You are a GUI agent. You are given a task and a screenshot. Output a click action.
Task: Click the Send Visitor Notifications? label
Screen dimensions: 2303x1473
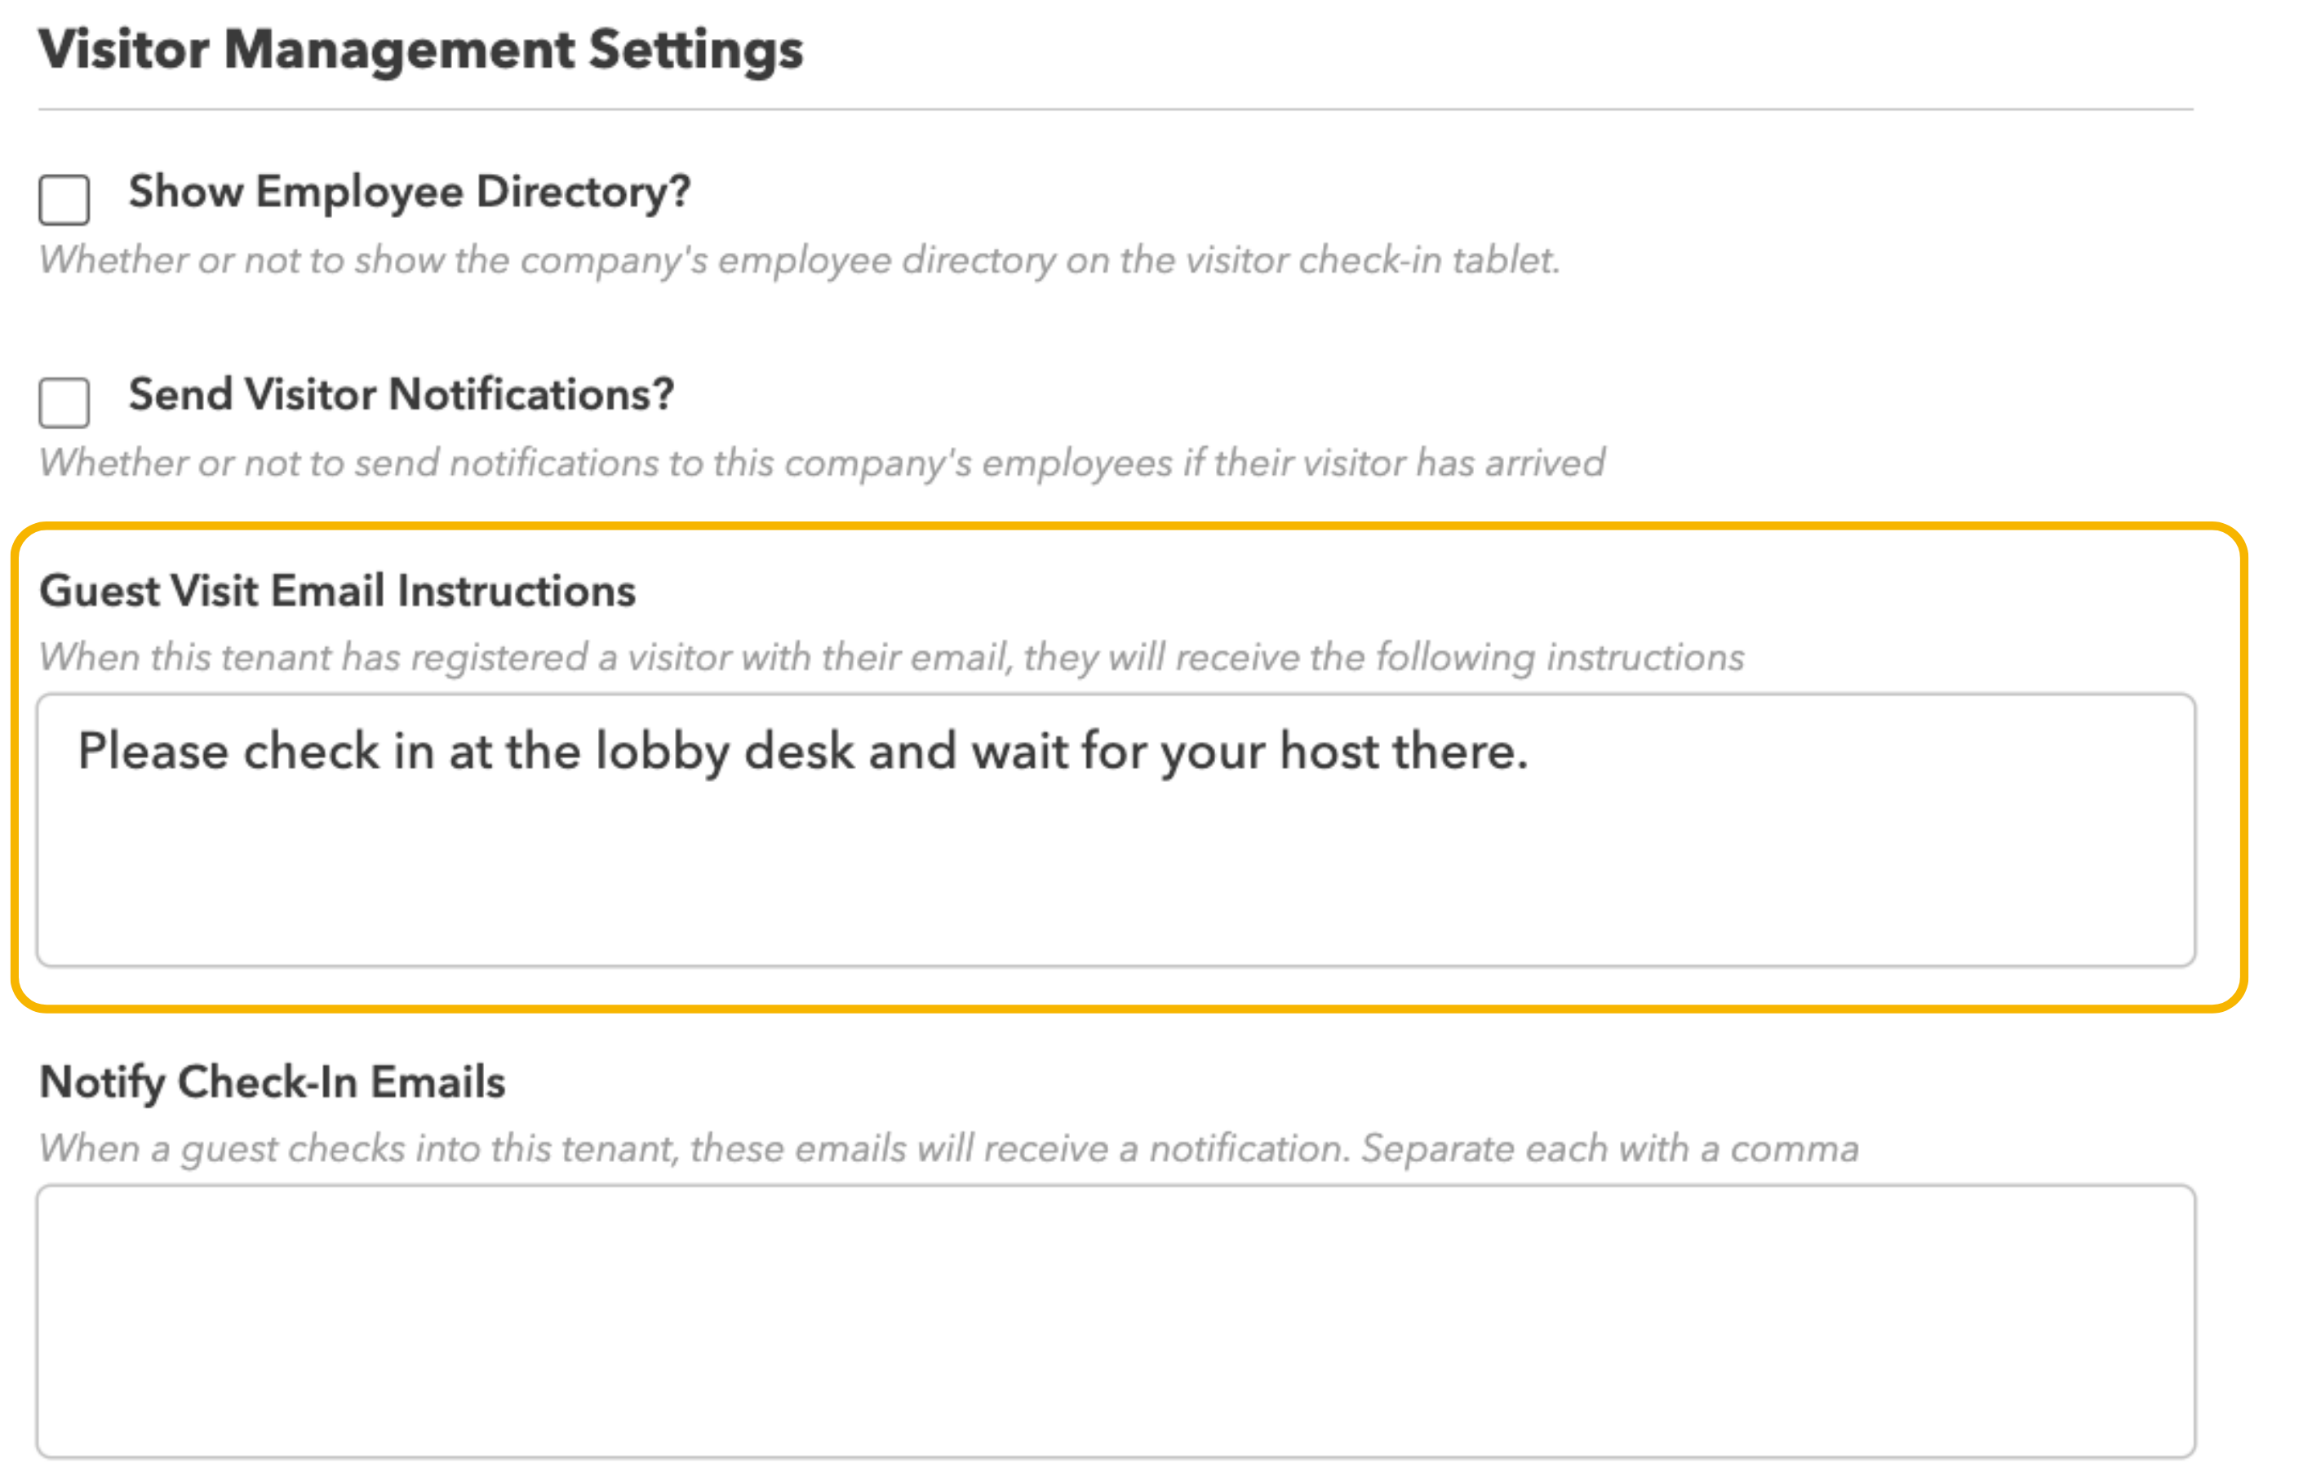[402, 394]
